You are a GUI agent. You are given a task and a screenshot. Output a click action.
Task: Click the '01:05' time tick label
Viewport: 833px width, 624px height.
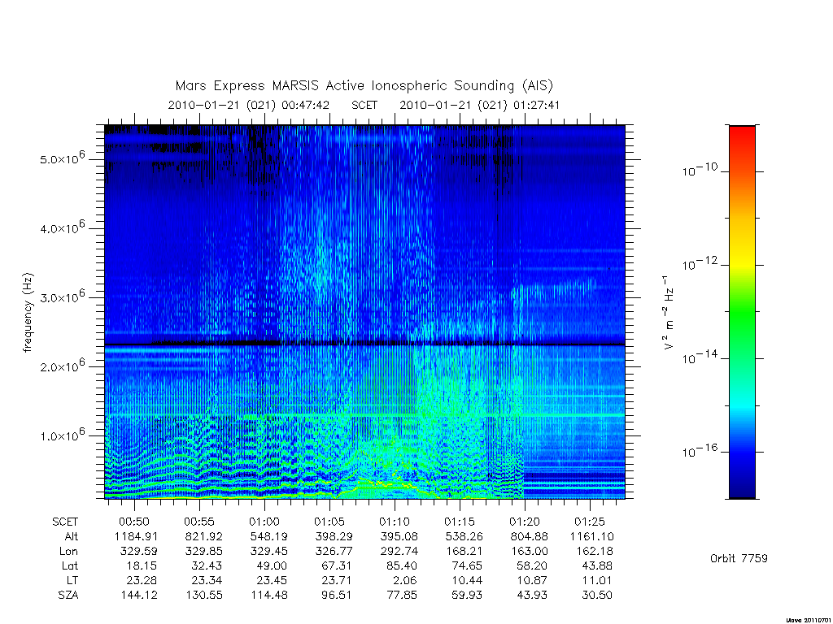[x=329, y=522]
